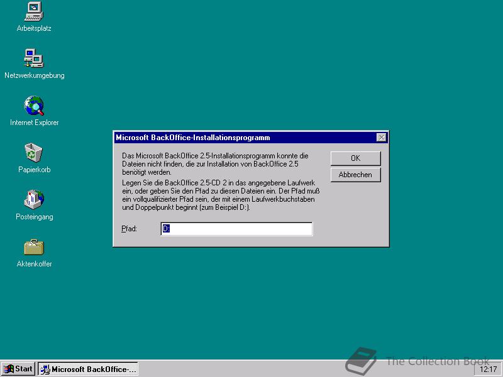Screen dimensions: 503x377
Task: Activate the Microsoft BackOffice taskbar button
Action: 88,369
